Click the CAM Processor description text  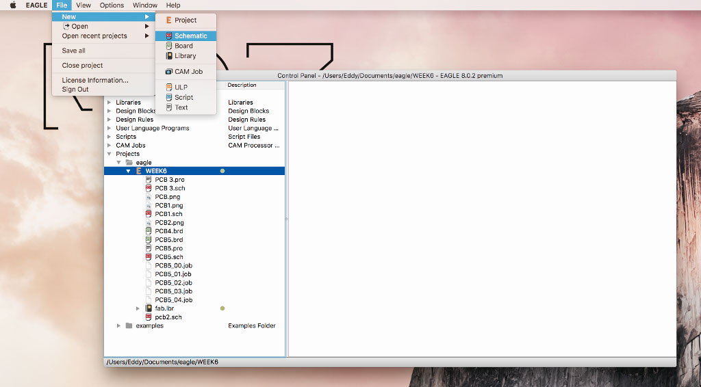coord(253,145)
